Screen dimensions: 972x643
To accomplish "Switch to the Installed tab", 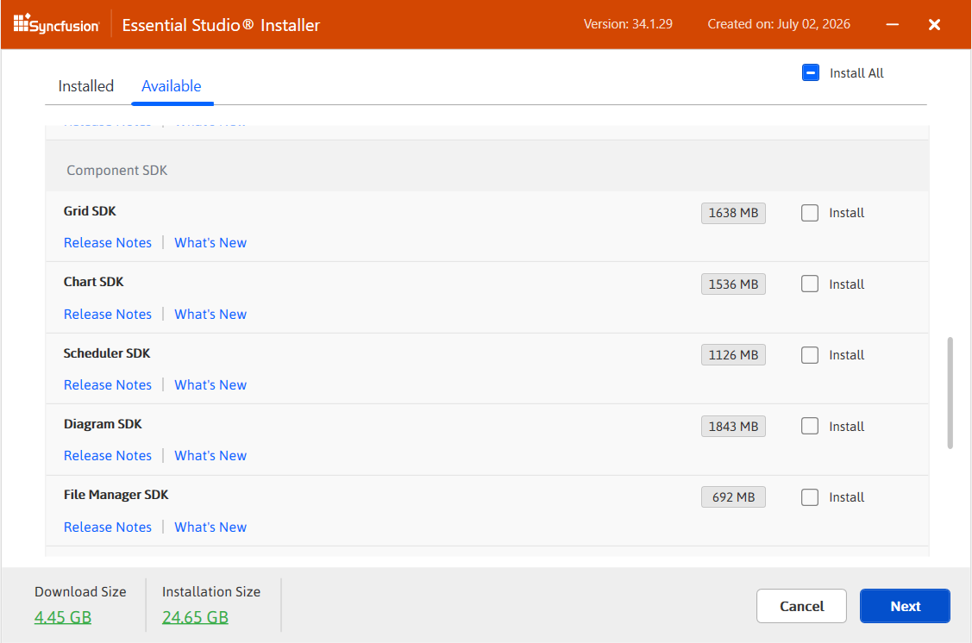I will [86, 86].
